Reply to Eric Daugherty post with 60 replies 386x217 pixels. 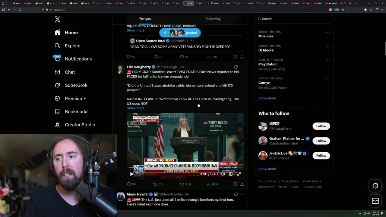131,184
